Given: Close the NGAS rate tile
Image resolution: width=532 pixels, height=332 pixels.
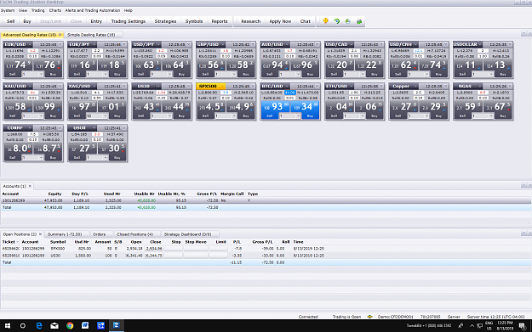Looking at the screenshot, I should 510,87.
